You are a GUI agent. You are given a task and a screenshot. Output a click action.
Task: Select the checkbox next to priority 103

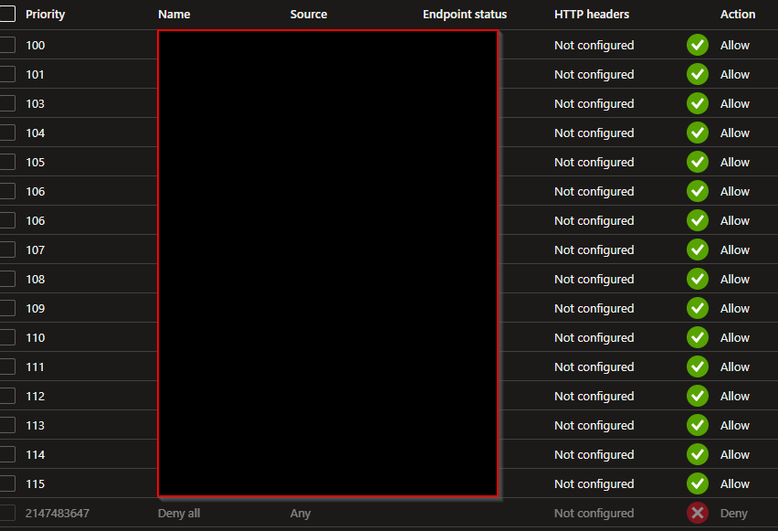click(x=7, y=104)
